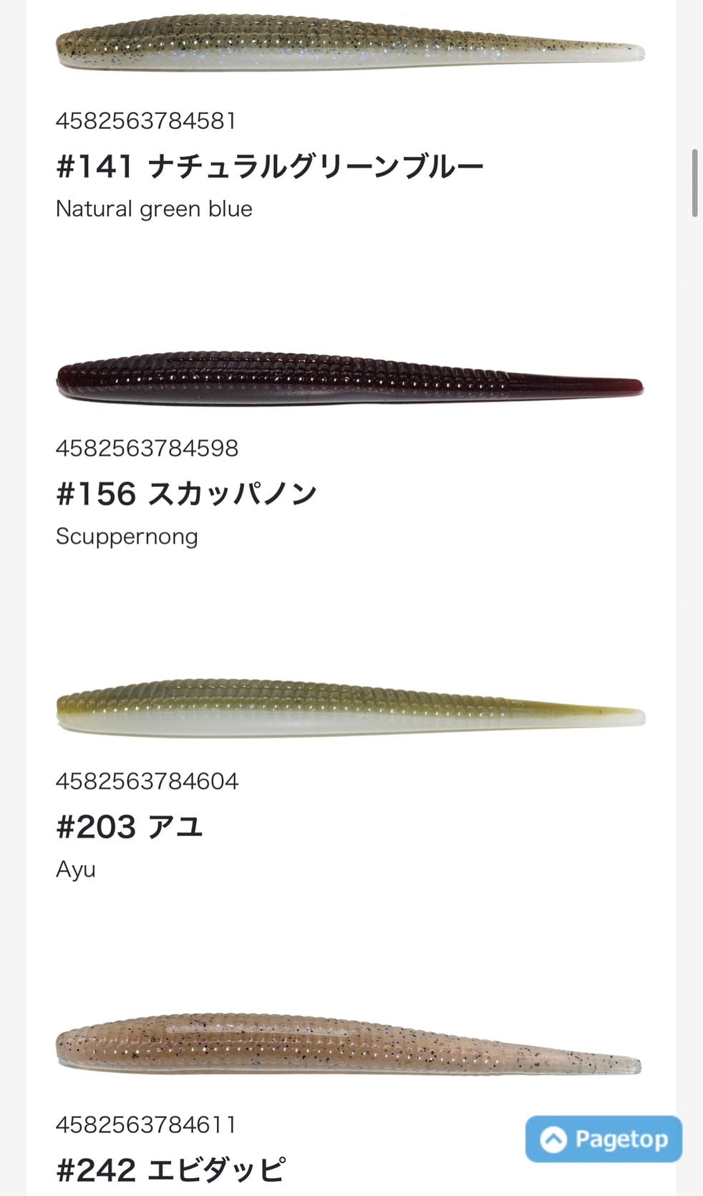Select the "Scuppernong" English caption
The width and height of the screenshot is (703, 1196).
tap(127, 536)
